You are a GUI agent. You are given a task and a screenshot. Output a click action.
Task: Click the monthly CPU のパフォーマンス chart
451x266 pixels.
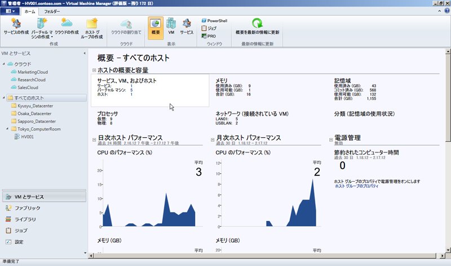tap(268, 193)
